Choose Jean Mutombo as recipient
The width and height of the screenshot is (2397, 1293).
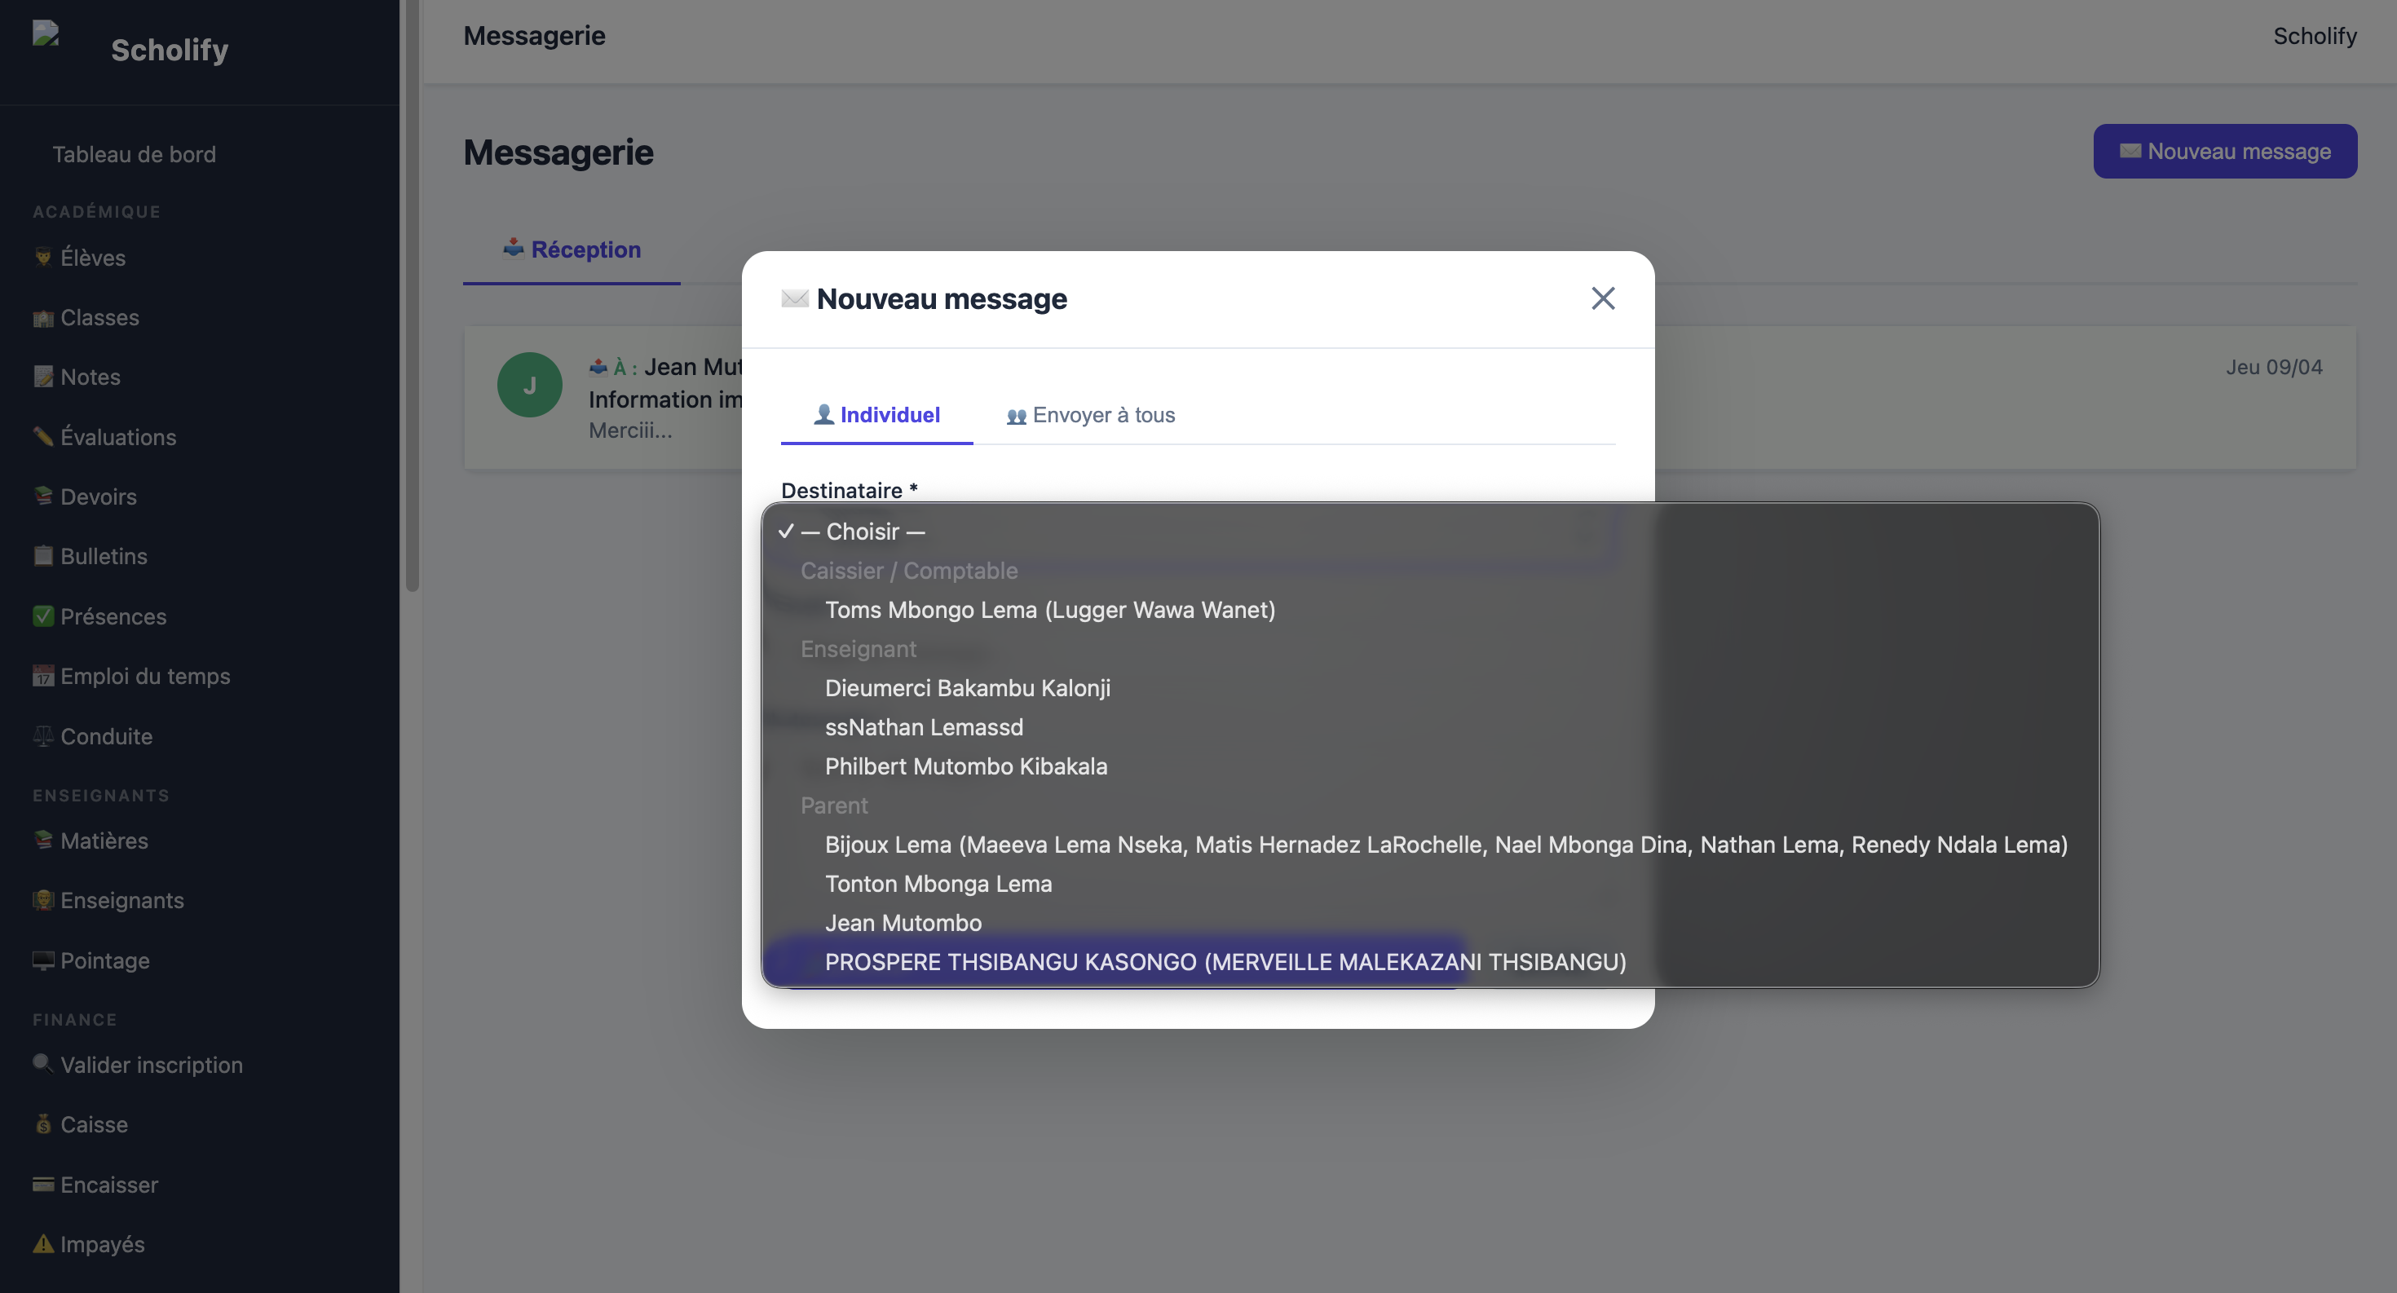pyautogui.click(x=1430, y=923)
